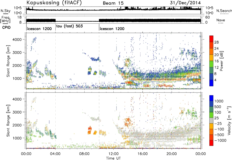
Task: Click the '3000' tick of the velocity panel
Action: click(17, 112)
